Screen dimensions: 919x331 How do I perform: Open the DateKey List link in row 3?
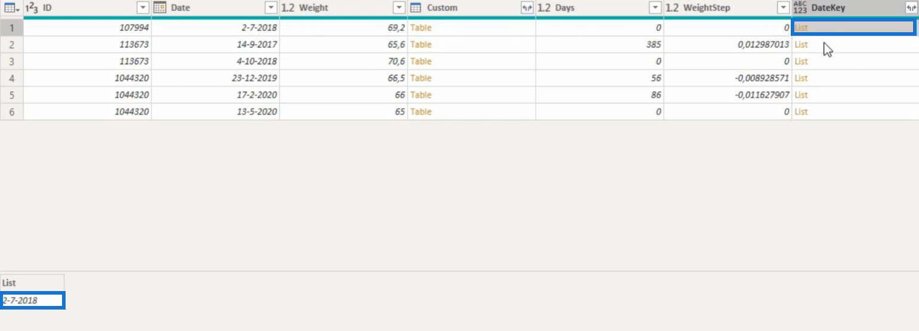coord(801,61)
